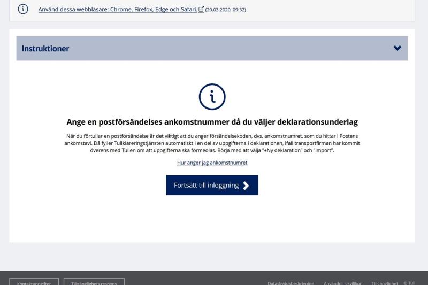The width and height of the screenshot is (428, 285).
Task: Click the paragraph mentioning Postens ankomstavi
Action: point(212,143)
